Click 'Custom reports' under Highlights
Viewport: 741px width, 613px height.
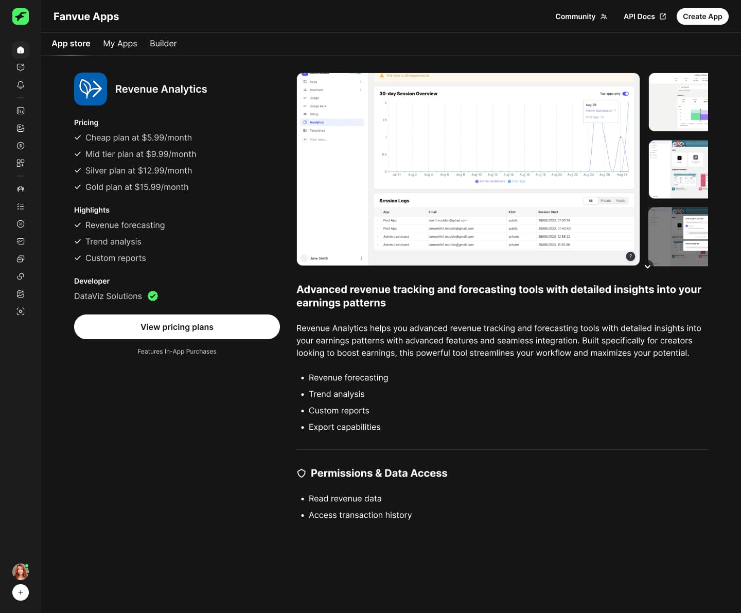pyautogui.click(x=116, y=258)
